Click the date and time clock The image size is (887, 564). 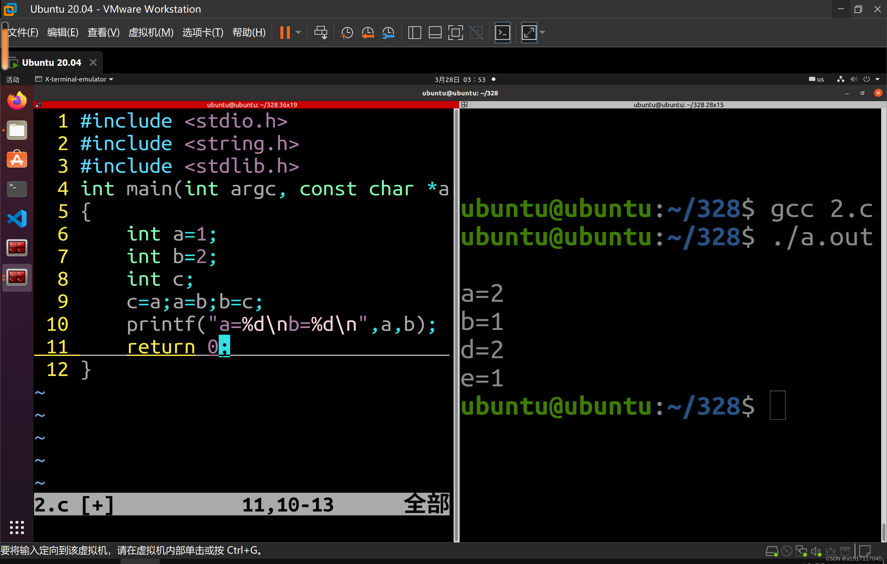(460, 79)
